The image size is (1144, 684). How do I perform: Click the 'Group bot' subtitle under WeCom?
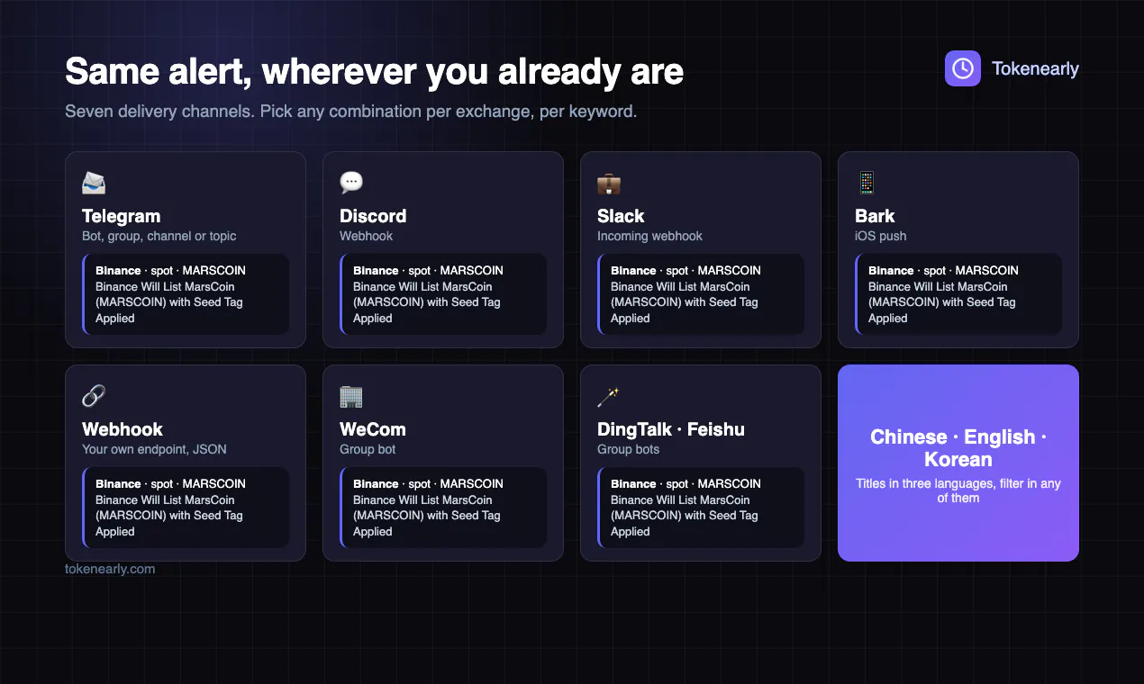pyautogui.click(x=368, y=449)
